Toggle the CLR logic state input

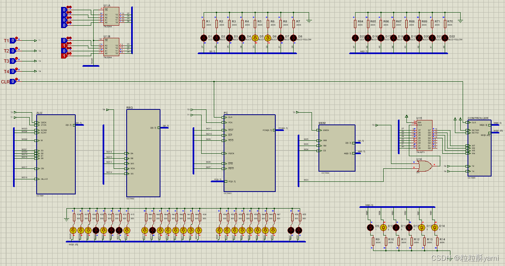pyautogui.click(x=13, y=81)
